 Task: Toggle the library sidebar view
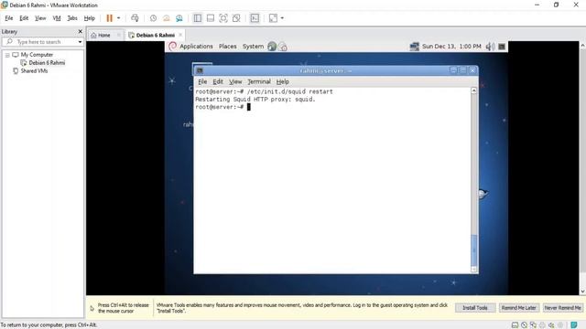tap(198, 18)
